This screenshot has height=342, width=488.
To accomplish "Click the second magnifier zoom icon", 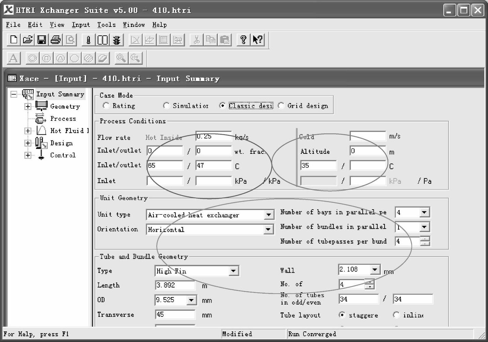I will point(135,58).
